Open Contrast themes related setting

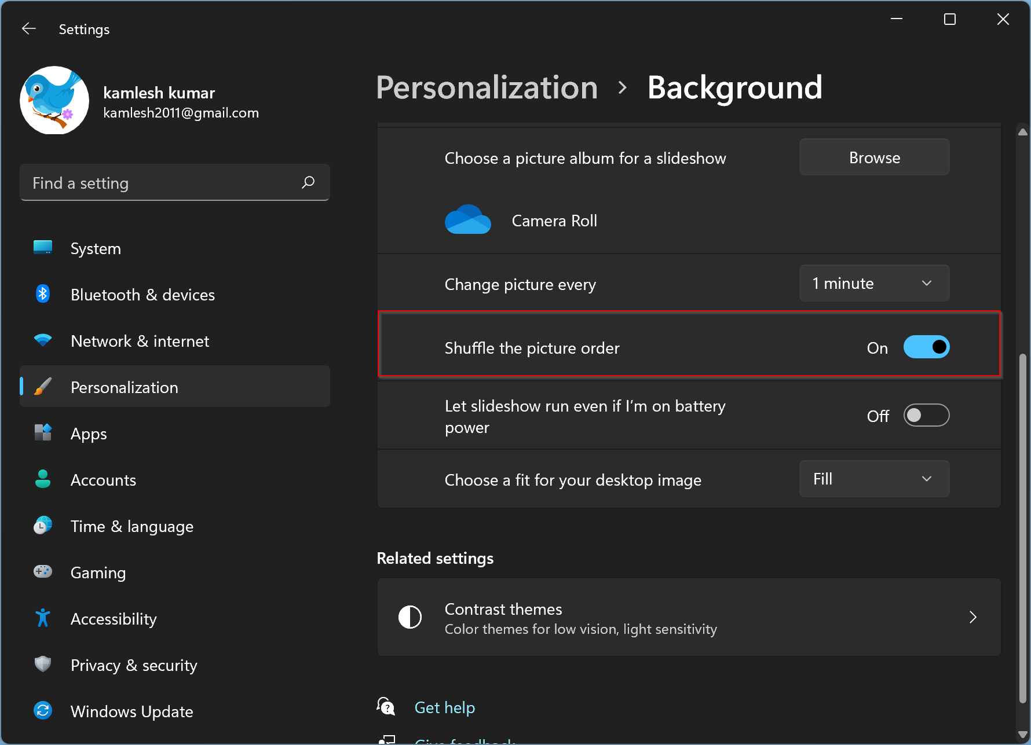[x=689, y=617]
